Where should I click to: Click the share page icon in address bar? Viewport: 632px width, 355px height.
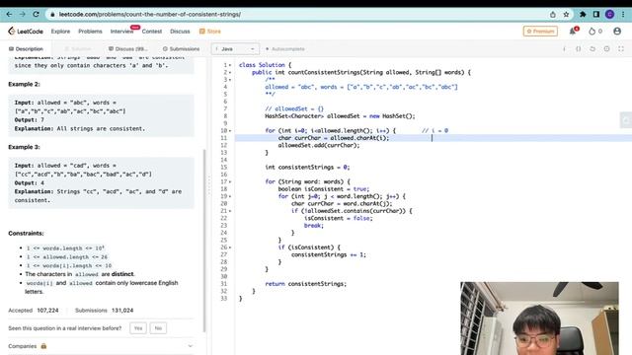click(553, 14)
